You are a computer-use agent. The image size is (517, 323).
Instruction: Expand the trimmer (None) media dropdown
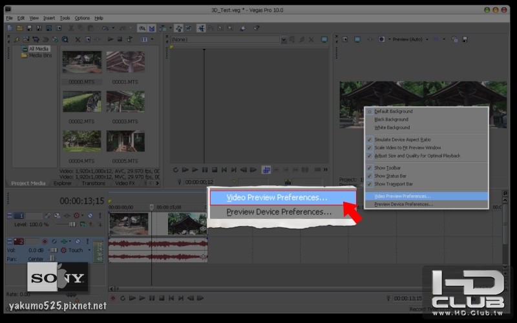pos(283,39)
